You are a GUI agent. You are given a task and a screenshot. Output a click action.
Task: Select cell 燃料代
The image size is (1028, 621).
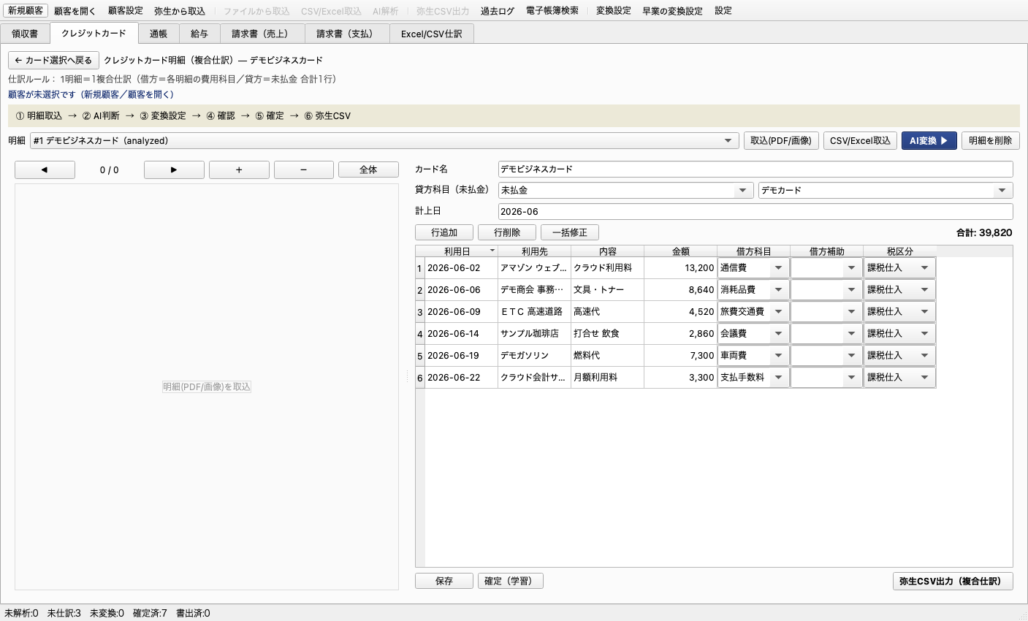607,356
